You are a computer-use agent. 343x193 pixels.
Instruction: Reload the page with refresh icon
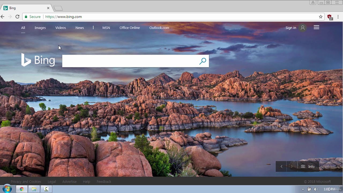pyautogui.click(x=17, y=17)
